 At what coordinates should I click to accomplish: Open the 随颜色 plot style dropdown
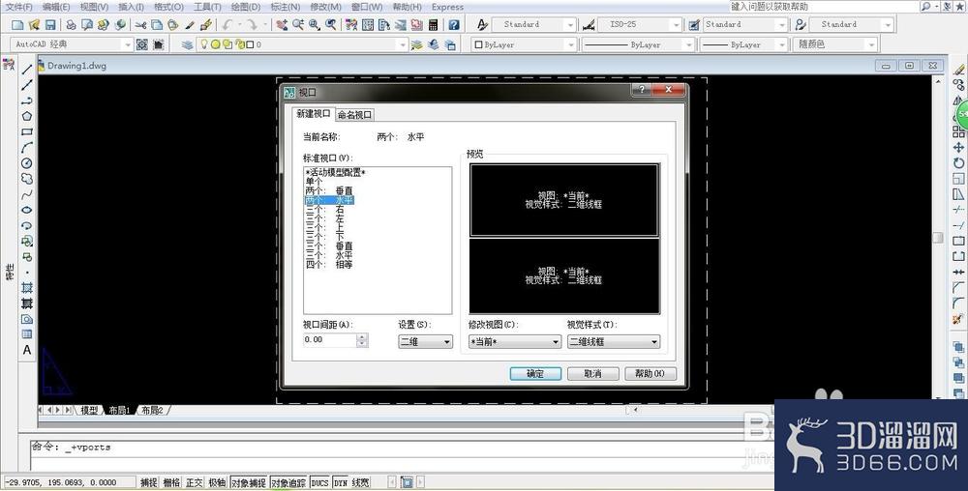(836, 44)
